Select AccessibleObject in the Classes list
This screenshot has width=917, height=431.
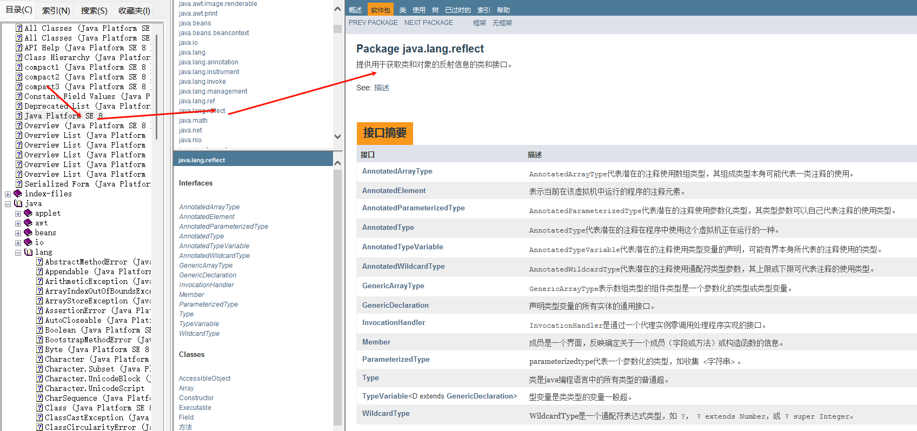point(204,379)
